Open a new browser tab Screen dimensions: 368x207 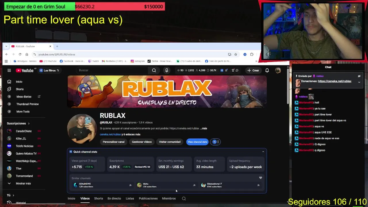pyautogui.click(x=57, y=46)
